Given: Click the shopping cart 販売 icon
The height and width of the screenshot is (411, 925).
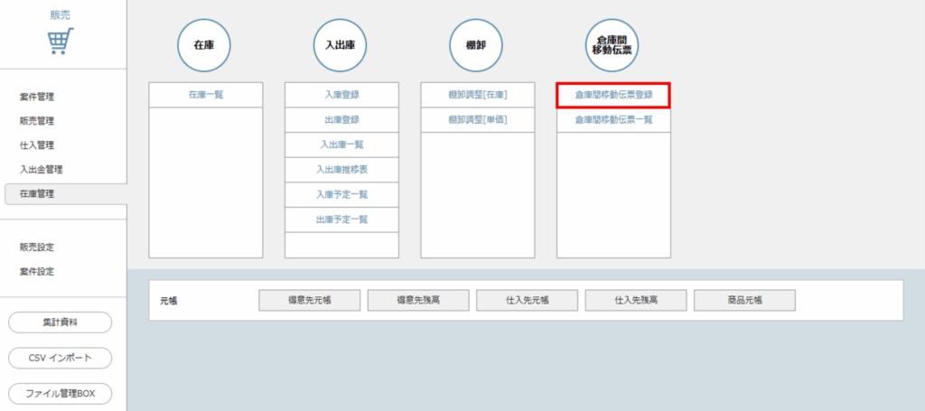Looking at the screenshot, I should point(61,41).
